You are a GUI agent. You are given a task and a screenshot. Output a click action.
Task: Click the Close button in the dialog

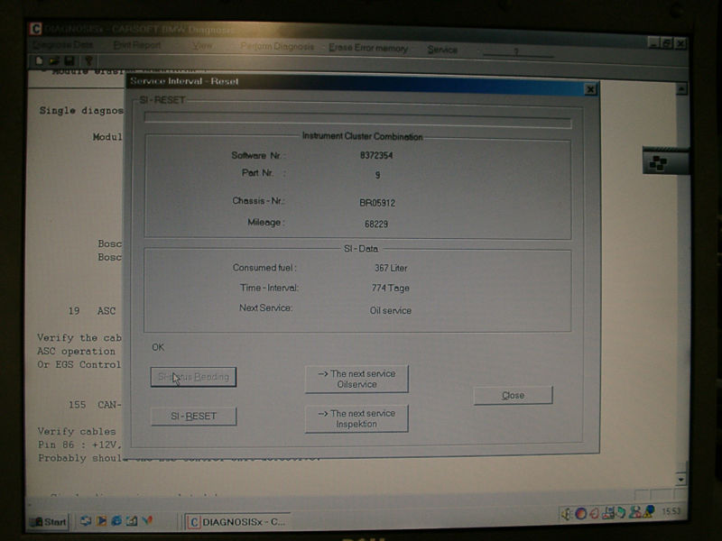click(x=513, y=395)
